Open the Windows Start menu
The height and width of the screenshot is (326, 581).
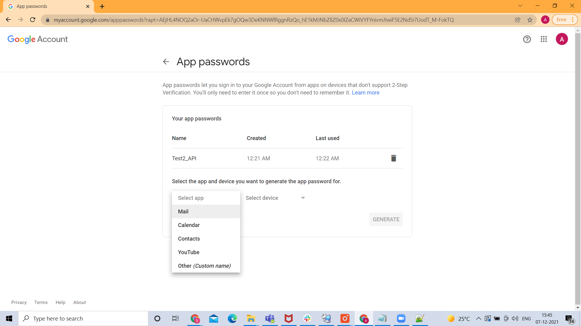pos(9,318)
